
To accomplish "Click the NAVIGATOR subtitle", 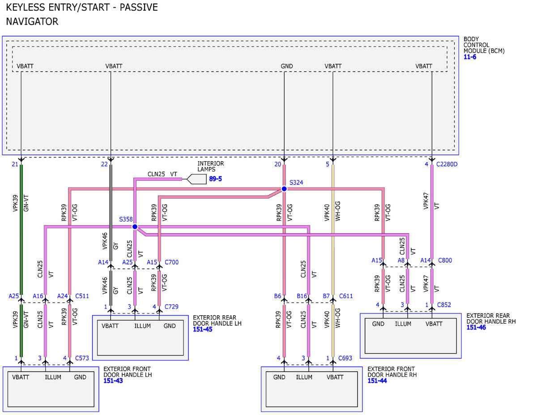I will (32, 21).
